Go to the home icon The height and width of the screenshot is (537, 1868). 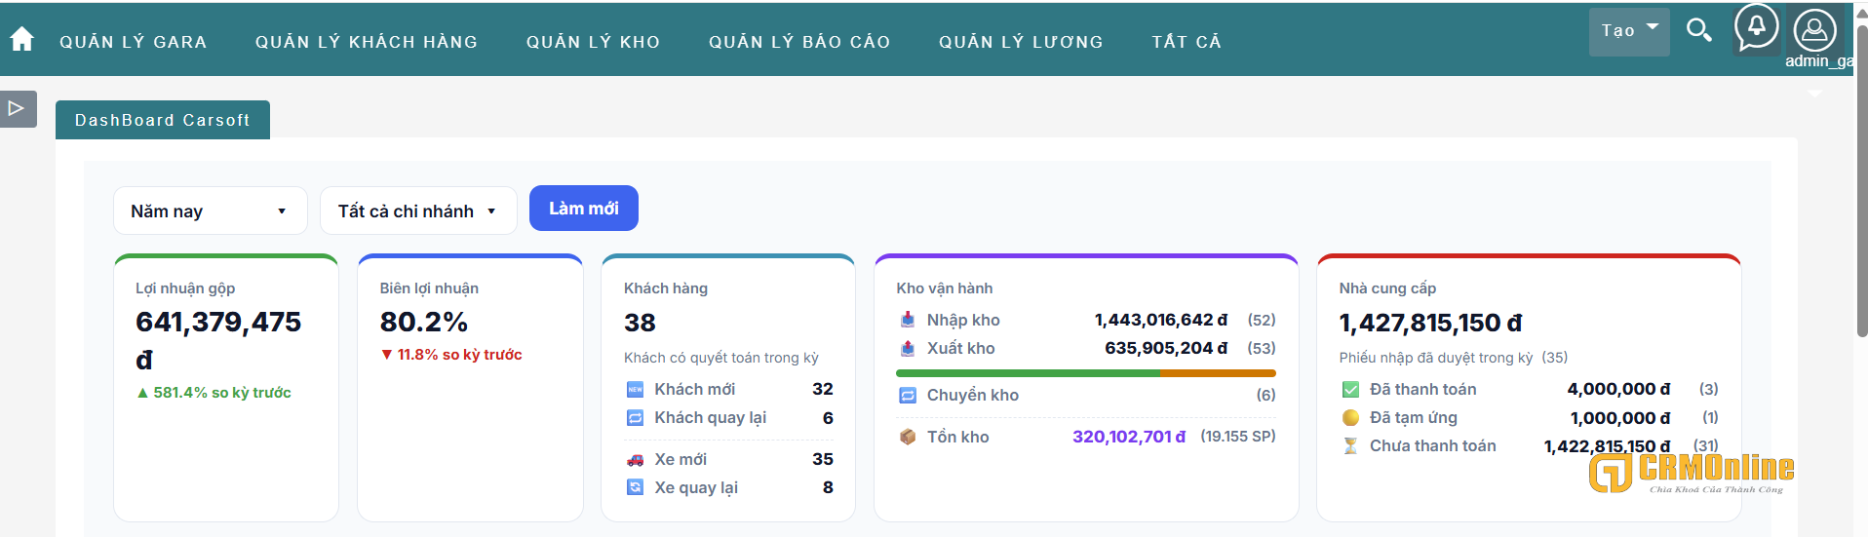[x=21, y=39]
